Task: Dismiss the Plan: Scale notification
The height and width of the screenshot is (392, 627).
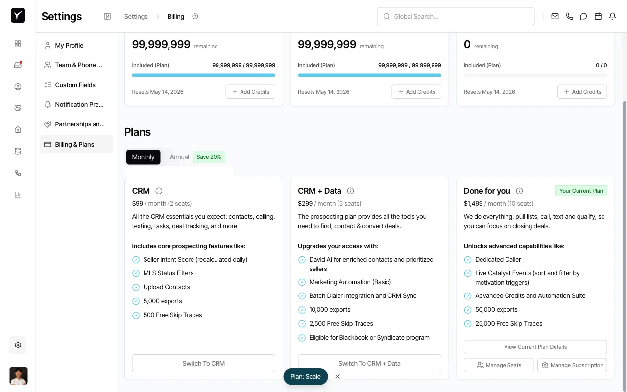Action: coord(338,376)
